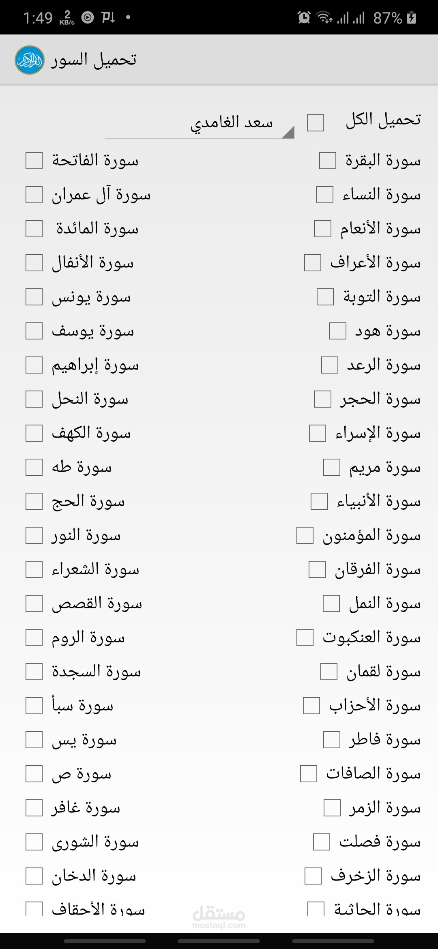
Task: Tap the سورة النساء label
Action: point(381,195)
